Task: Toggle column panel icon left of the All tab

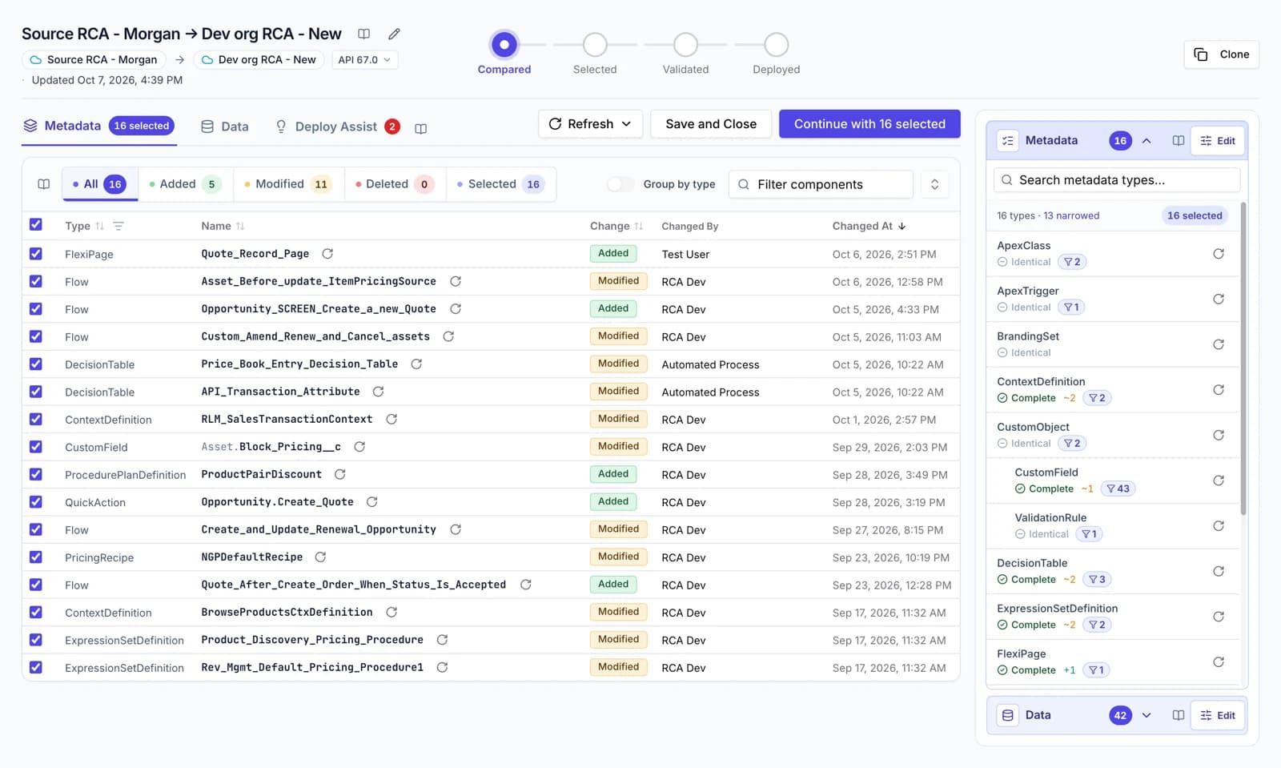Action: 44,184
